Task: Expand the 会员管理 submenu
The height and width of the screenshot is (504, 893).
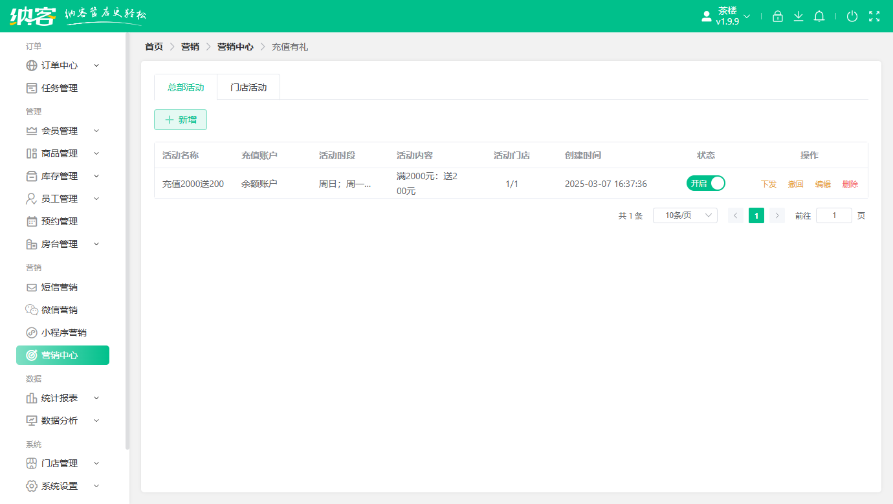Action: click(62, 131)
